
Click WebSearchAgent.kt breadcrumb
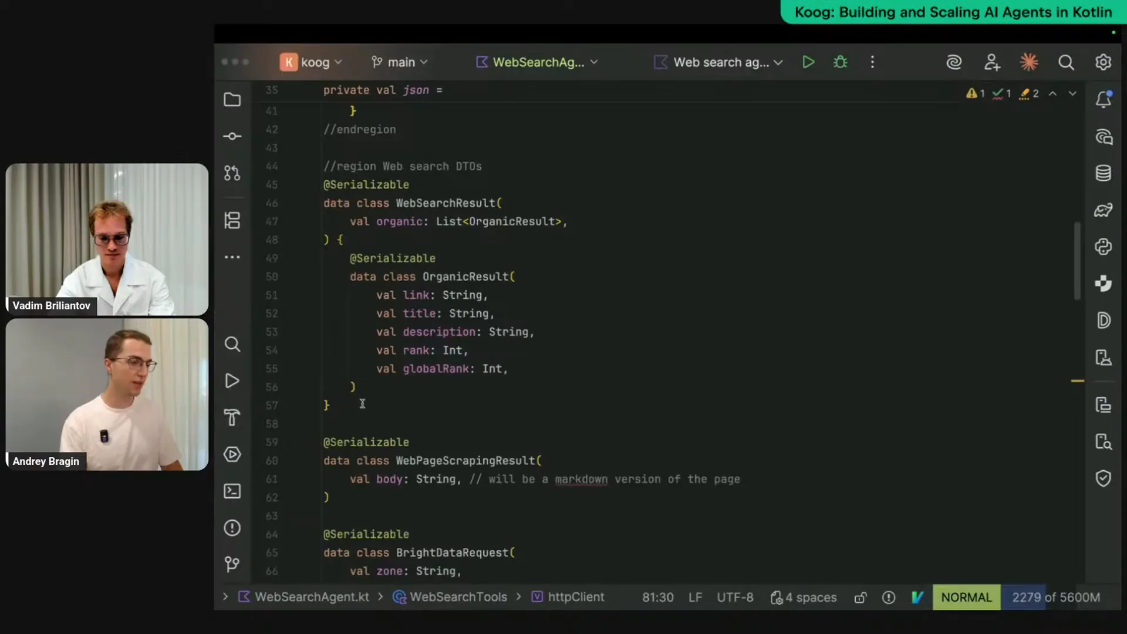[x=304, y=597]
